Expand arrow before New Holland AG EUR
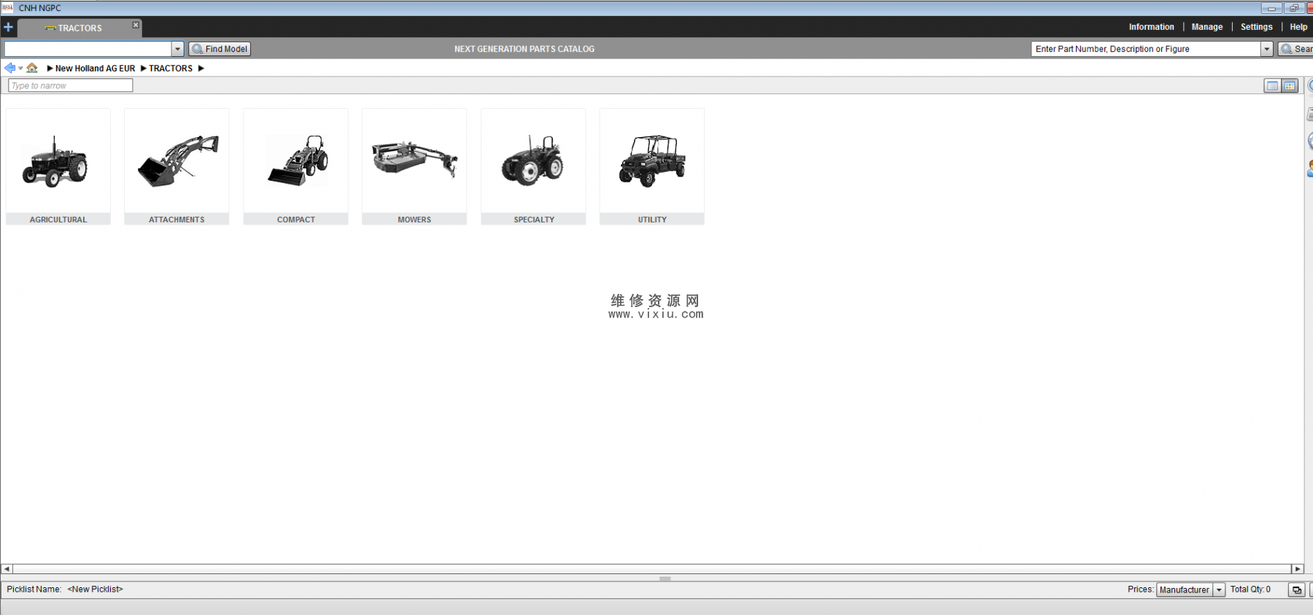 [x=50, y=69]
